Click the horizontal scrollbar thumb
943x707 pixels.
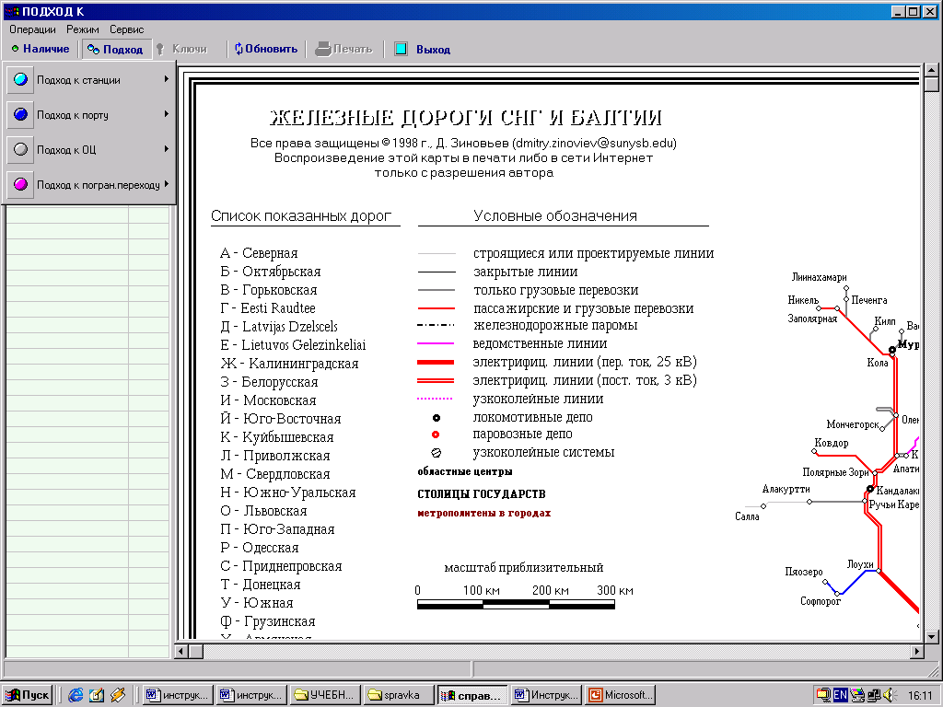pos(196,651)
